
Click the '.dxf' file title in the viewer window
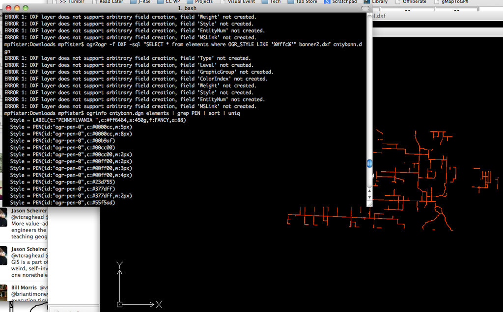[x=380, y=16]
